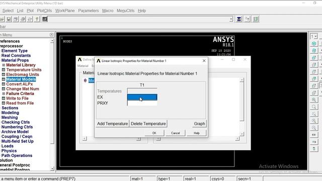Image resolution: width=322 pixels, height=181 pixels.
Task: Click the Raise Hidden icon
Action: 239,19
